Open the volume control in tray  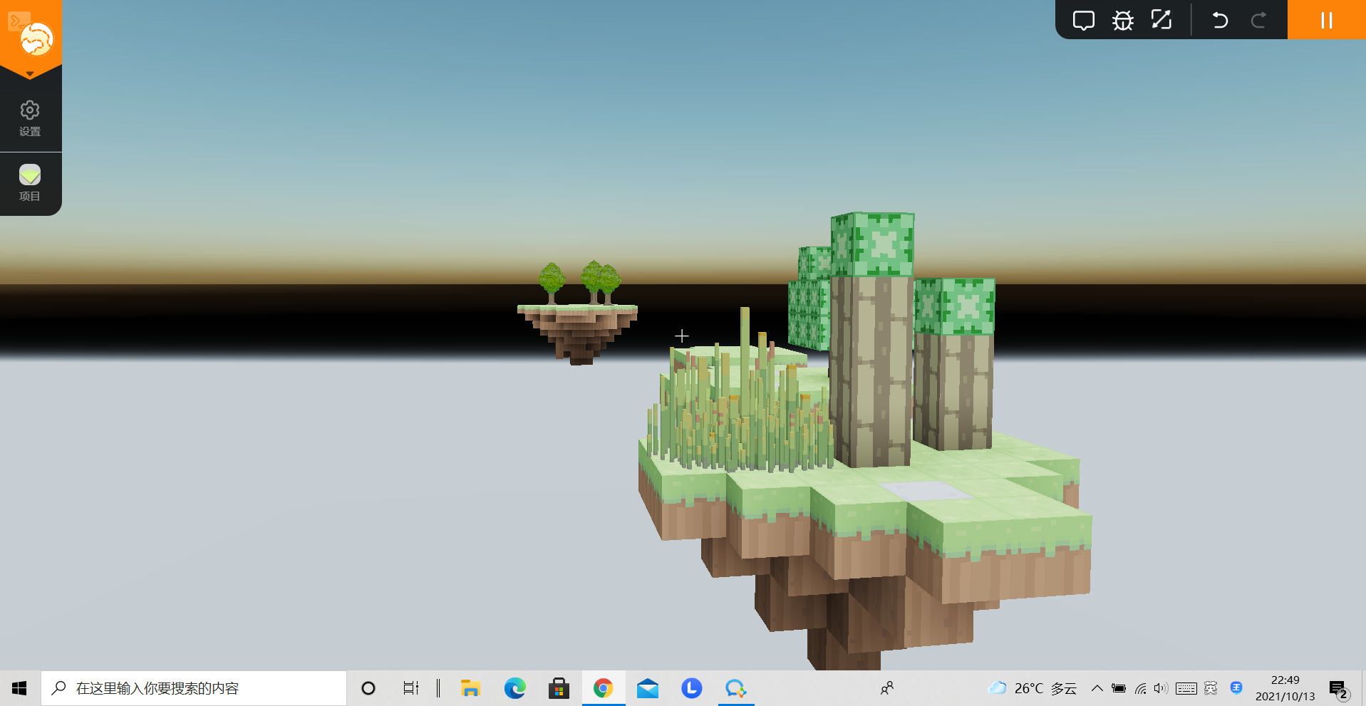point(1161,688)
